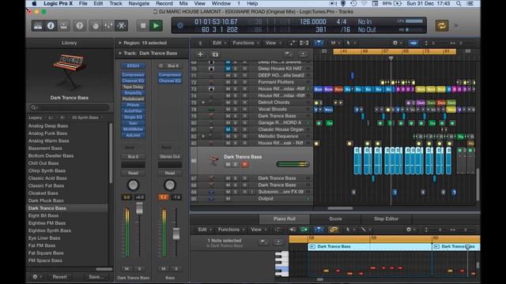Screen dimensions: 506x284
Task: Click the pan knob on the Dark Trance Bass strip
Action: (x=133, y=185)
